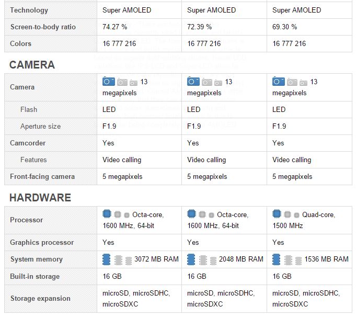The height and width of the screenshot is (317, 356).
Task: Click the blue camera icon in first column
Action: [x=109, y=82]
